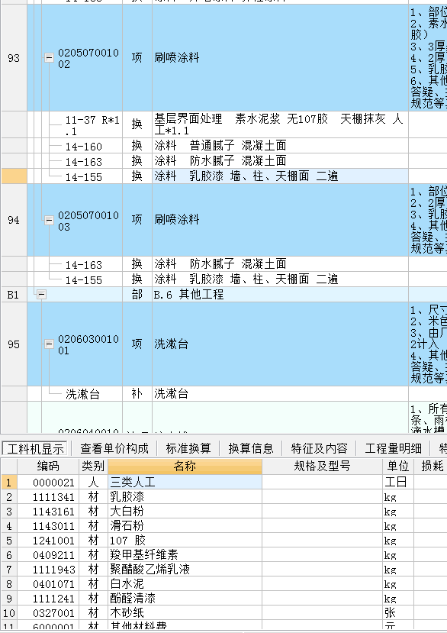Select 白水泥 material row

click(185, 583)
